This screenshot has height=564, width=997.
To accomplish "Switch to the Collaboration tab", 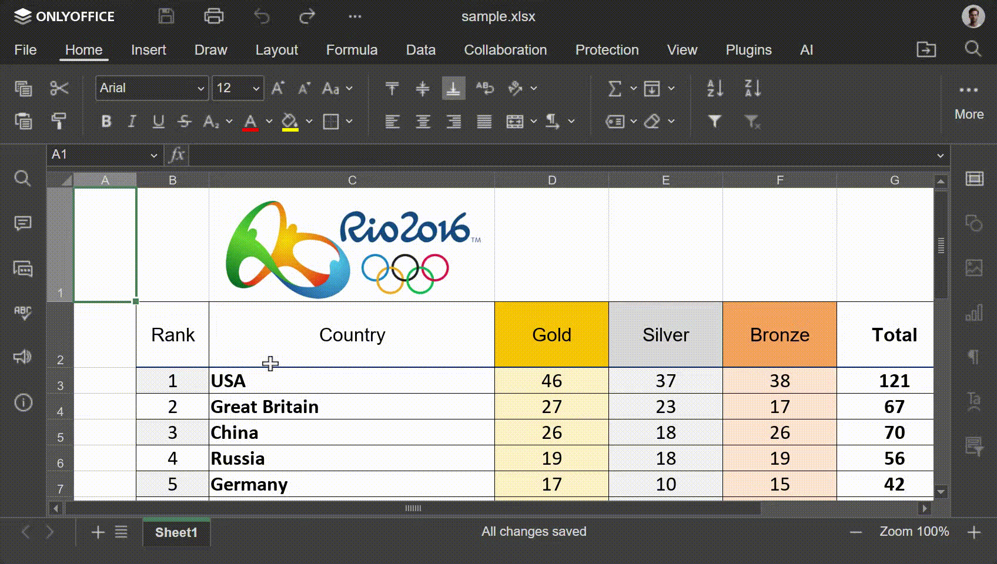I will [x=506, y=50].
